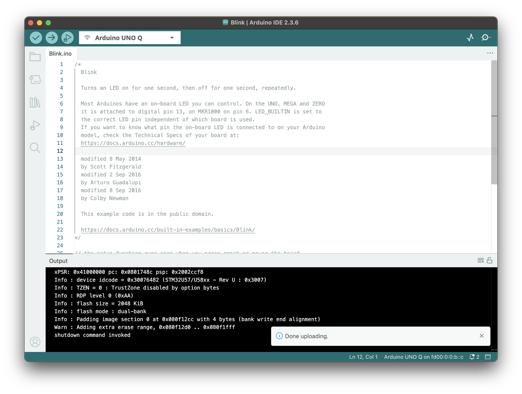
Task: Open the Library Manager sidebar
Action: (x=35, y=102)
